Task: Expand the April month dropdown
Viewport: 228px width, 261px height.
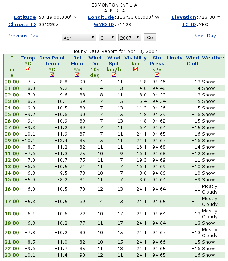Action: (x=79, y=38)
